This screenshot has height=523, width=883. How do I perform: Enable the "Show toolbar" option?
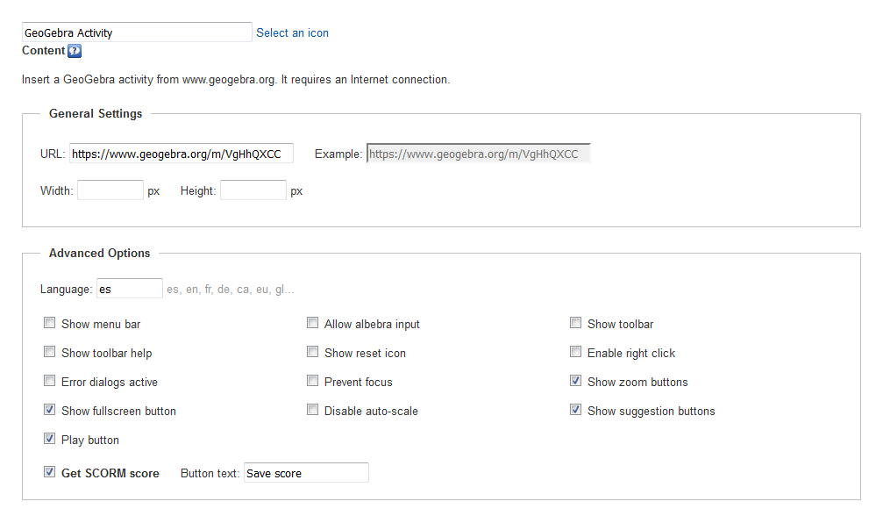pos(575,322)
